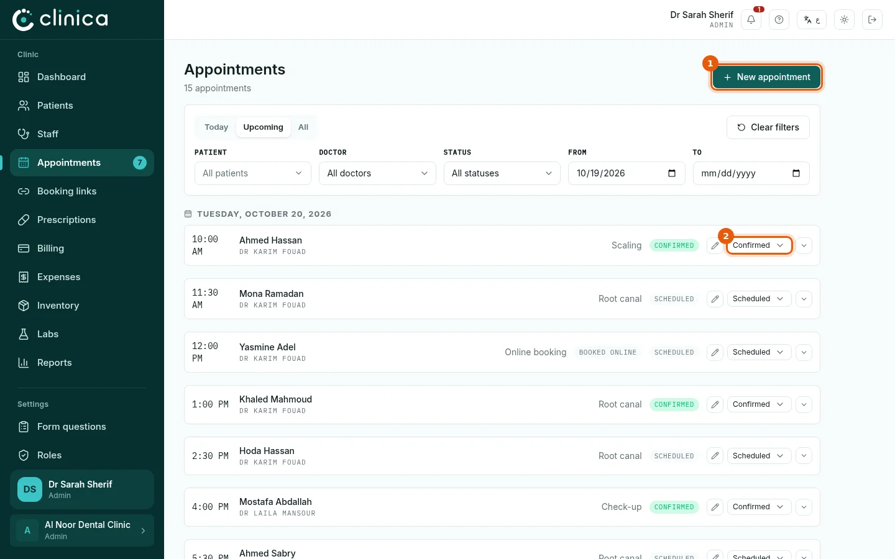
Task: Open the calendar picker in To date
Action: coord(796,173)
